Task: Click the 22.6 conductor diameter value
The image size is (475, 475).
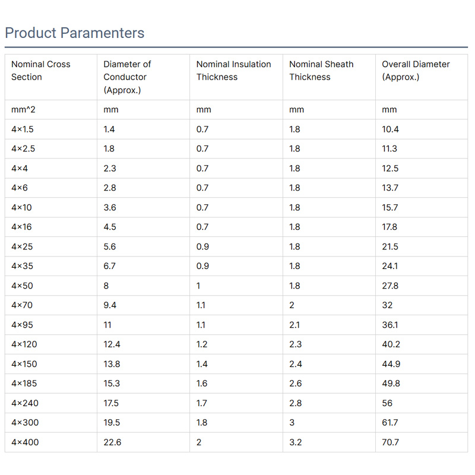Action: (x=112, y=442)
